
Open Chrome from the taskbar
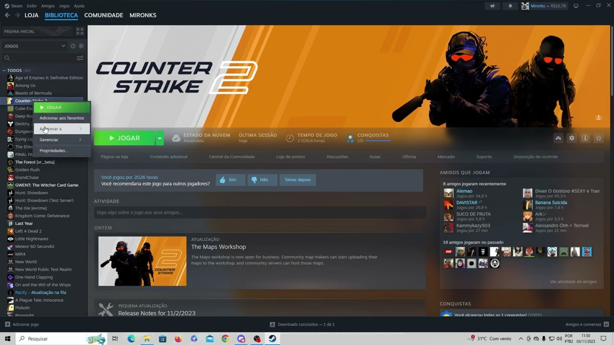(x=225, y=339)
